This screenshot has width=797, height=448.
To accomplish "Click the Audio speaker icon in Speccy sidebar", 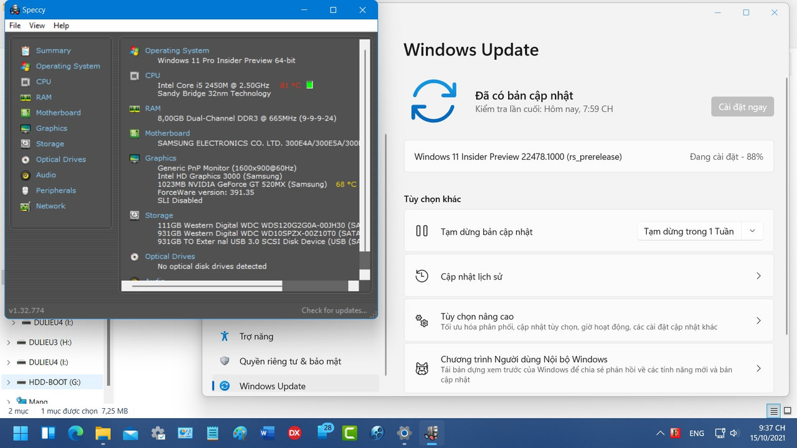I will (x=26, y=175).
